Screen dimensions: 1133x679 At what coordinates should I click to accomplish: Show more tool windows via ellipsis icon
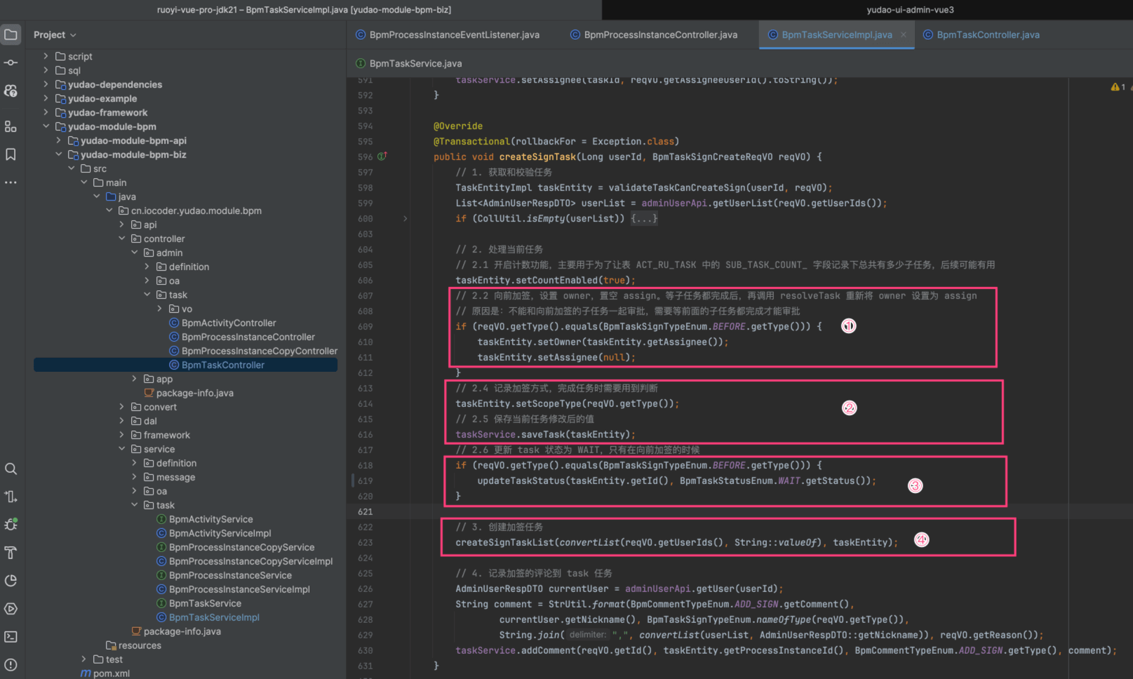point(11,182)
